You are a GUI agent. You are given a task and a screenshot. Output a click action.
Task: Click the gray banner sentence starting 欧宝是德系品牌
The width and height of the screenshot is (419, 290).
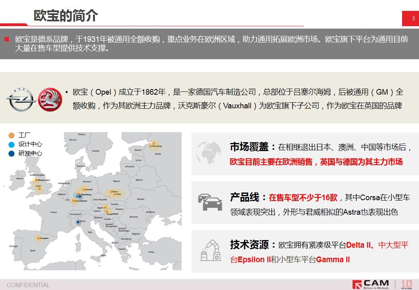pos(212,43)
